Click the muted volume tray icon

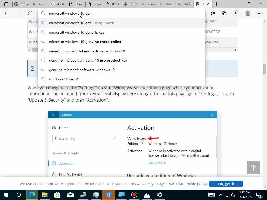pos(233,195)
